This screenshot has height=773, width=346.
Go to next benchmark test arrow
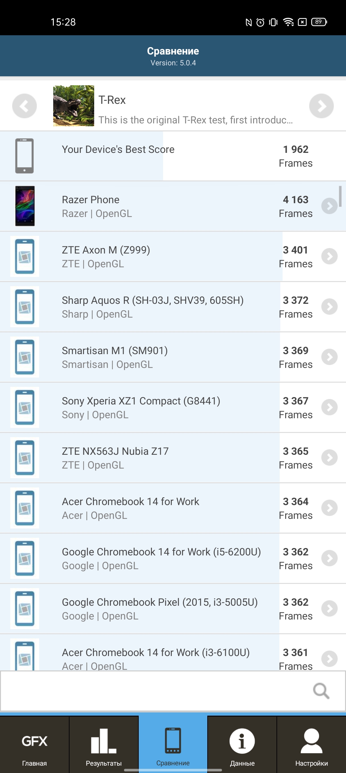[x=321, y=106]
